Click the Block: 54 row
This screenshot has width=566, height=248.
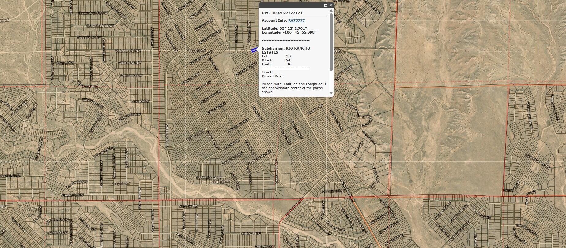coord(276,60)
